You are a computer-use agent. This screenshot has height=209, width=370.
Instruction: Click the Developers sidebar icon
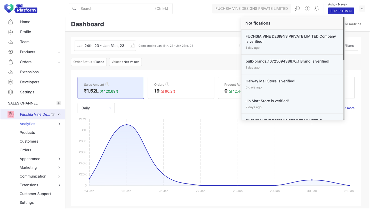11,82
